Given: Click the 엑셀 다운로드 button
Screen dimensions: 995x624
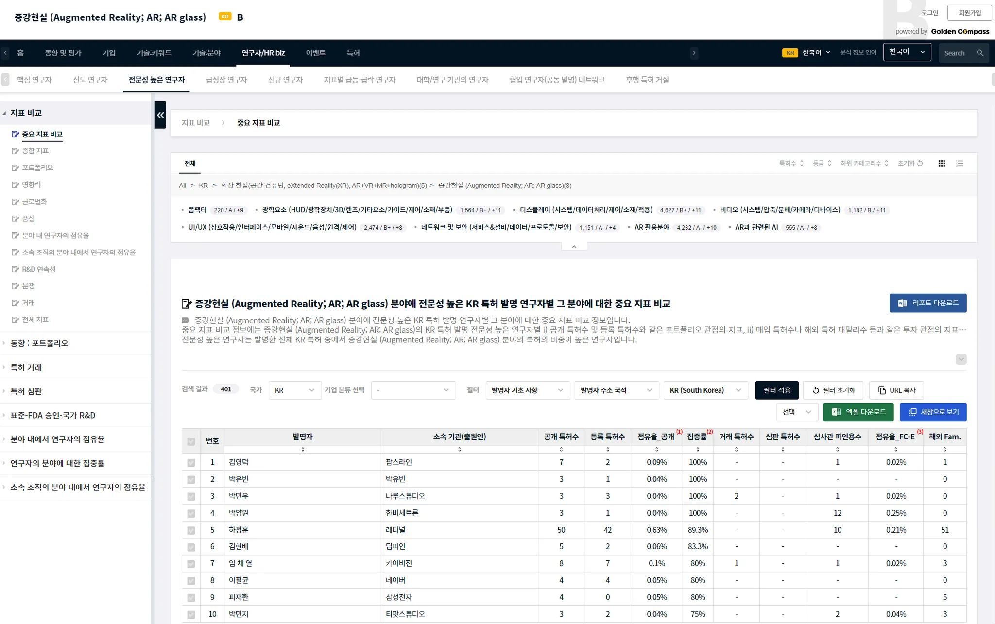Looking at the screenshot, I should (x=858, y=412).
